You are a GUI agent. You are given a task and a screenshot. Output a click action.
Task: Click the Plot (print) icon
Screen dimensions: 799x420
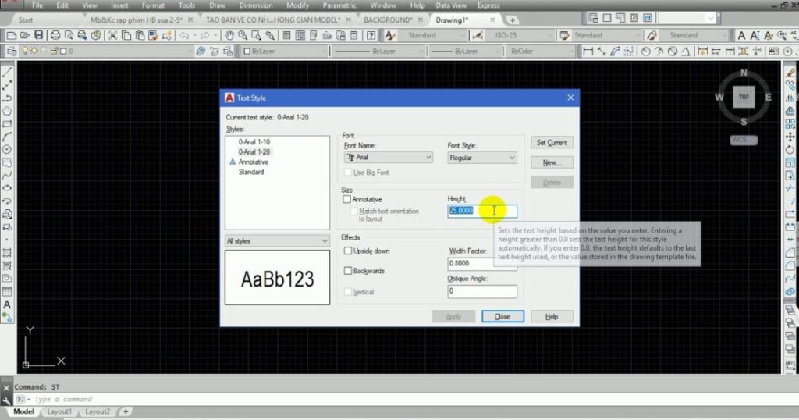point(55,35)
